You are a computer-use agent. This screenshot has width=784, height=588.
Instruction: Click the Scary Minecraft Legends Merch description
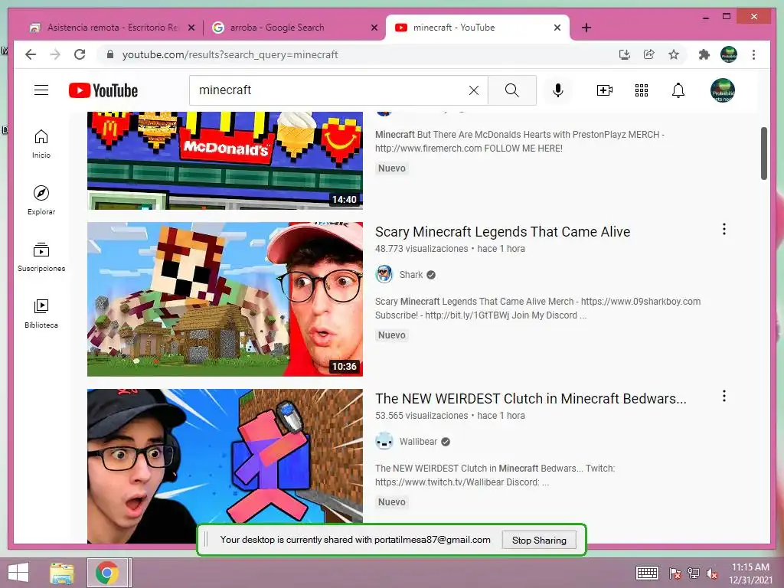click(x=537, y=309)
